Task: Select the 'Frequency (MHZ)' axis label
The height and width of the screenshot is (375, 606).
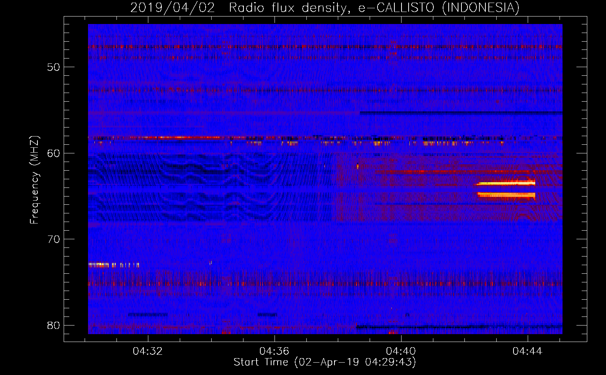Action: [34, 180]
